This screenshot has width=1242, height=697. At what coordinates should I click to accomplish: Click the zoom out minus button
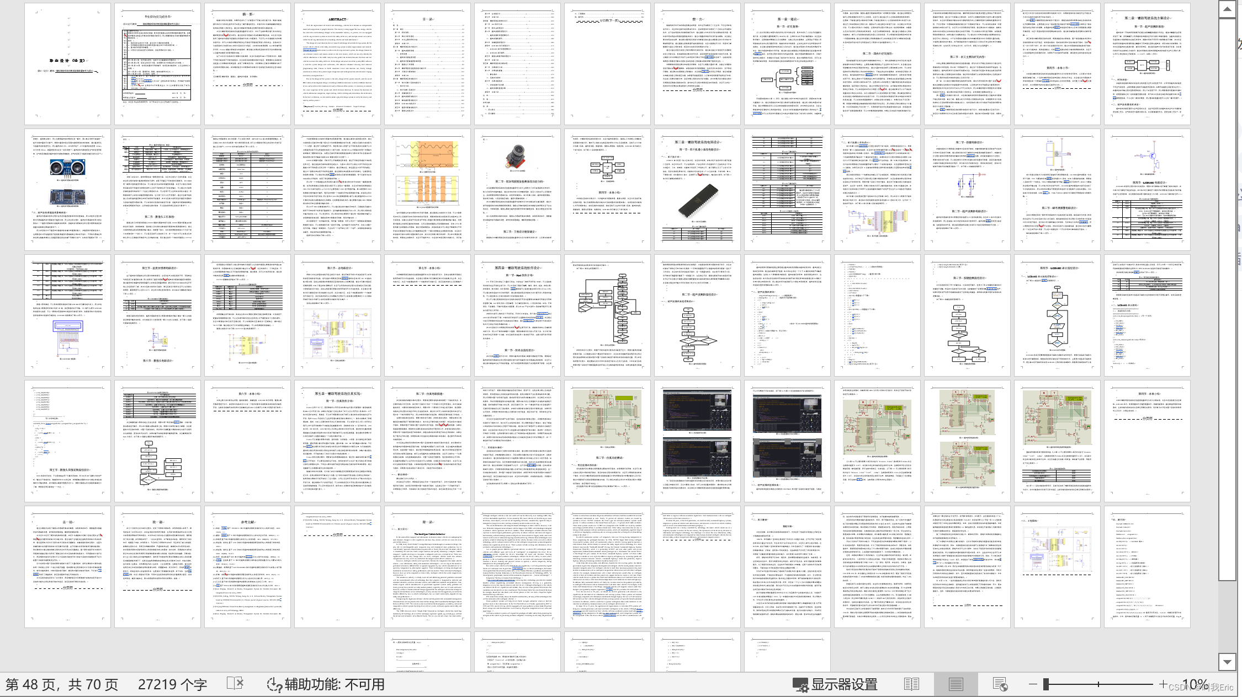(x=1033, y=684)
